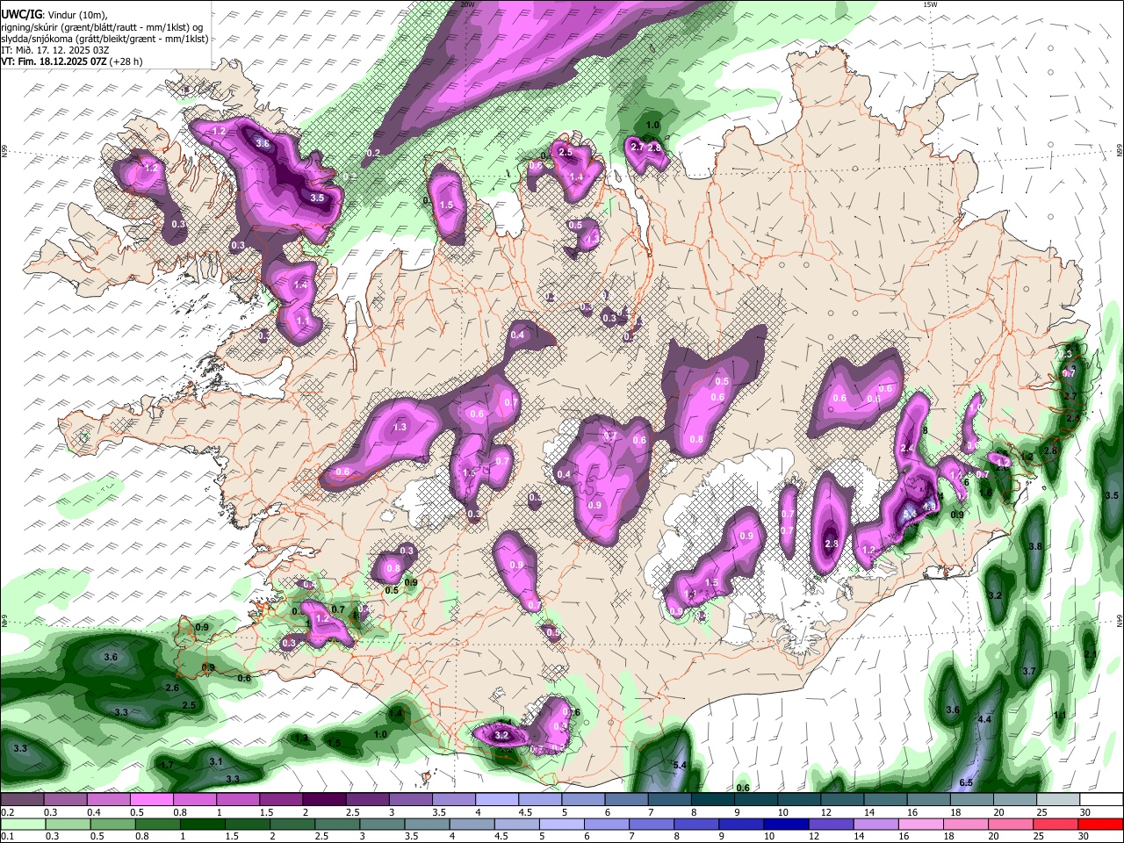Pick the bright pink 0.5–0.8 snow scale swatch
The width and height of the screenshot is (1124, 843).
tap(151, 800)
